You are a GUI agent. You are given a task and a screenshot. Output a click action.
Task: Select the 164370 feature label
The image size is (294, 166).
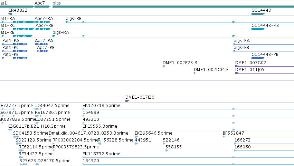point(91,161)
